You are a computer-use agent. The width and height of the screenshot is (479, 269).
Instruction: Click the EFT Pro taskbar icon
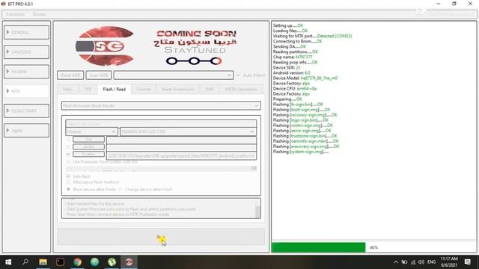pyautogui.click(x=129, y=262)
